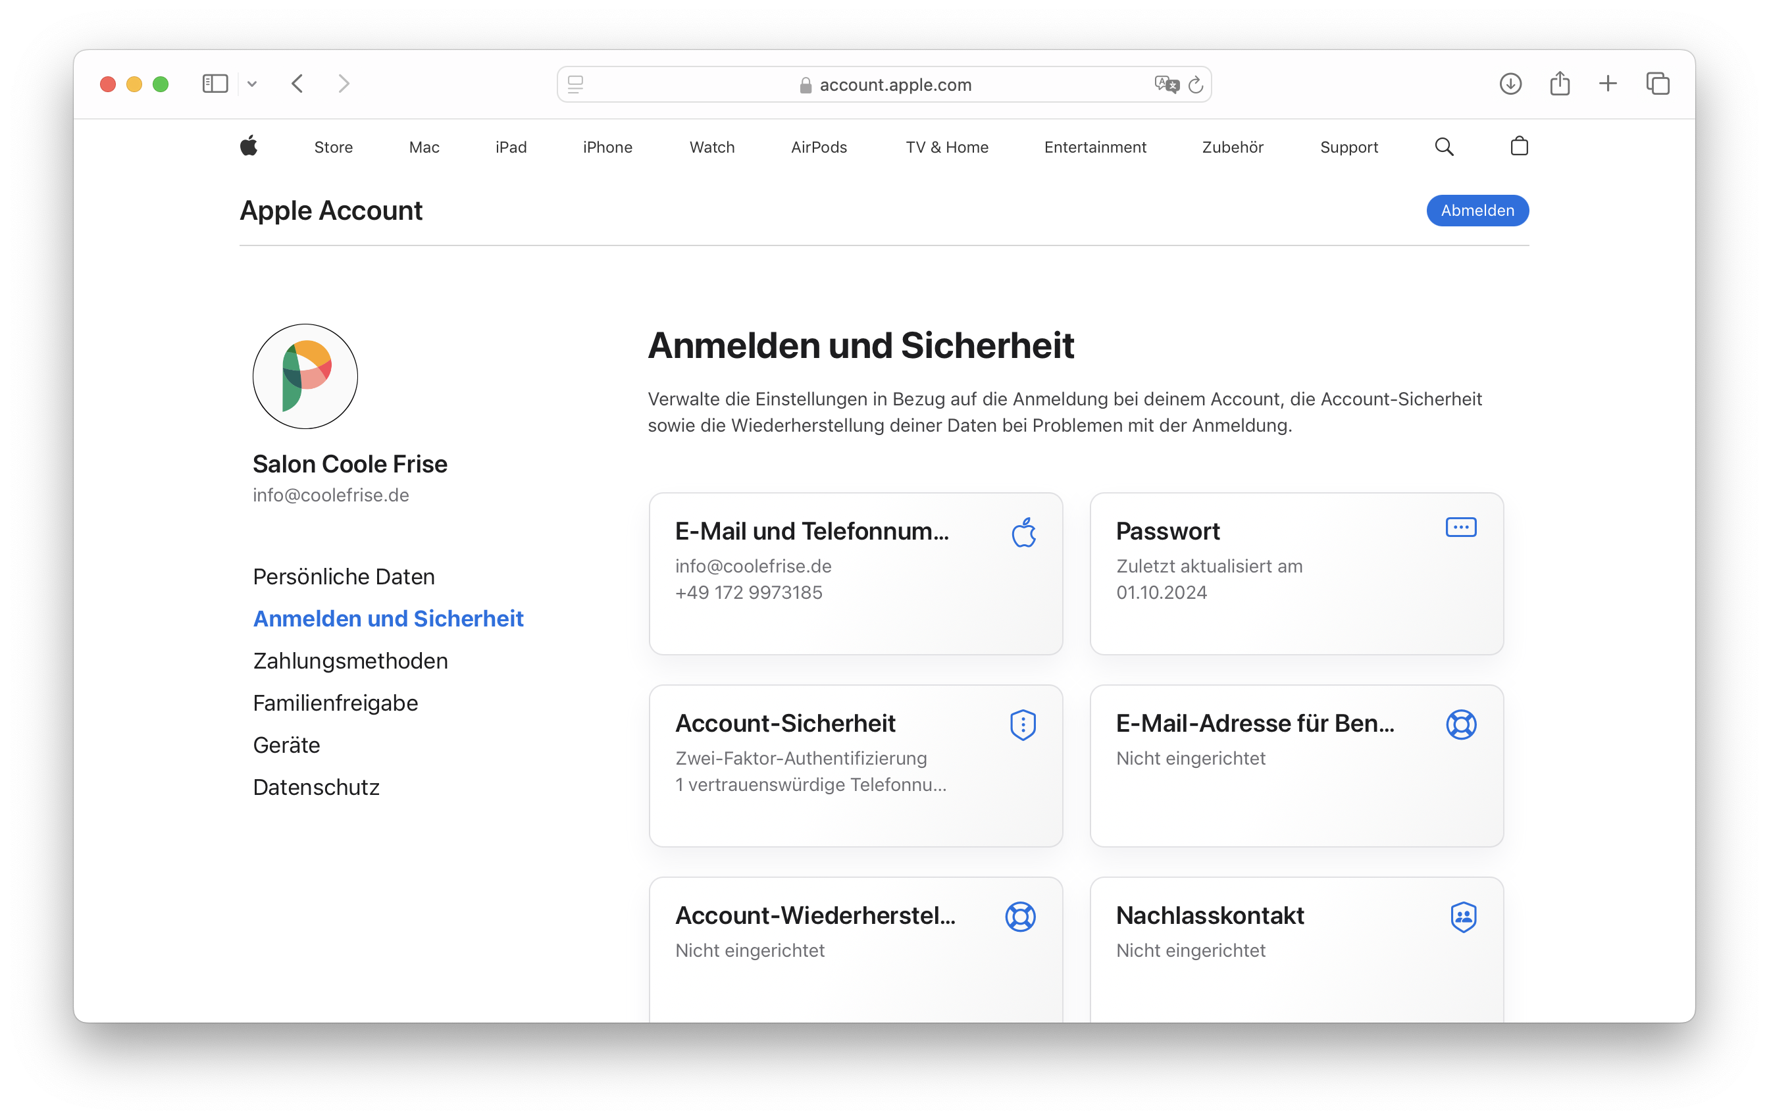Screen dimensions: 1769x1120
Task: Select Persönliche Daten in sidebar
Action: click(x=343, y=576)
